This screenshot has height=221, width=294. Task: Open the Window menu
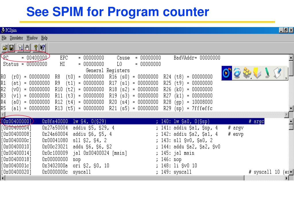tap(32, 38)
